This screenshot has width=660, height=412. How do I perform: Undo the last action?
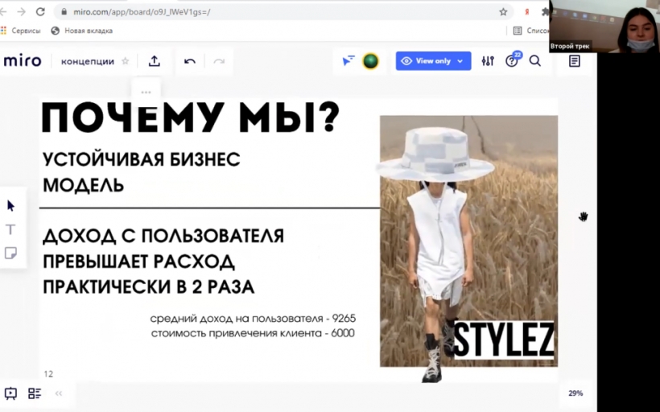click(x=190, y=61)
